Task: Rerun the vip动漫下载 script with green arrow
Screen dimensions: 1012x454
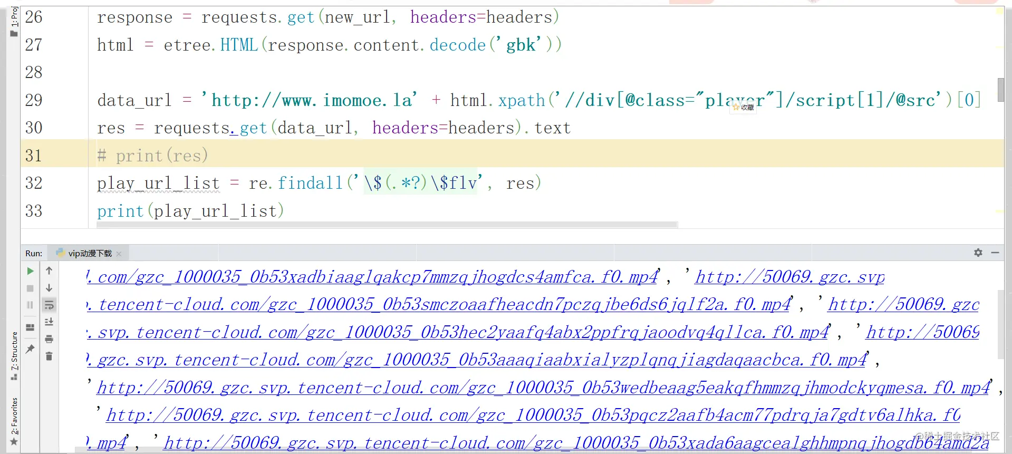Action: (30, 271)
